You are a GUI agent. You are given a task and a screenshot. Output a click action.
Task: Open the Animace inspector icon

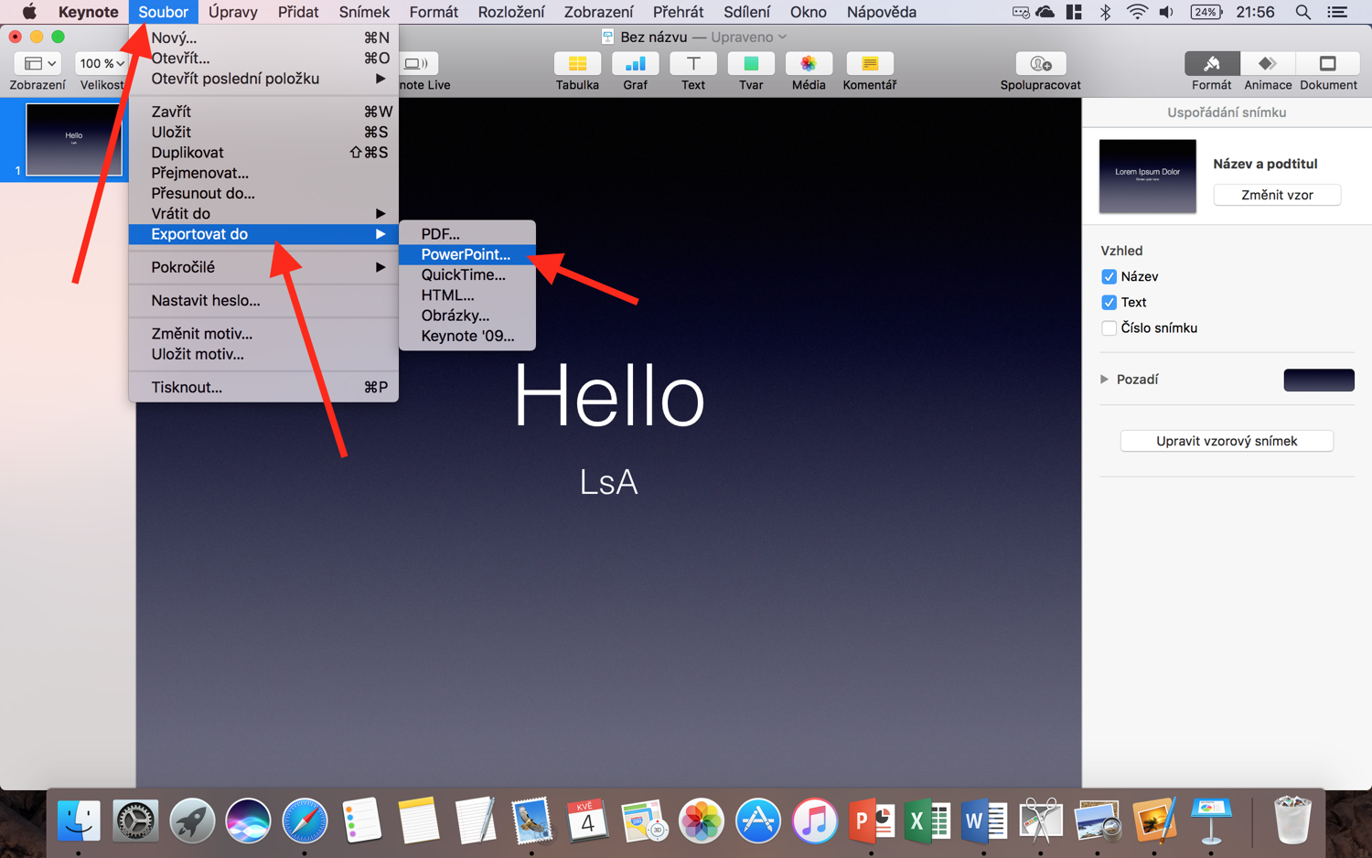coord(1268,64)
